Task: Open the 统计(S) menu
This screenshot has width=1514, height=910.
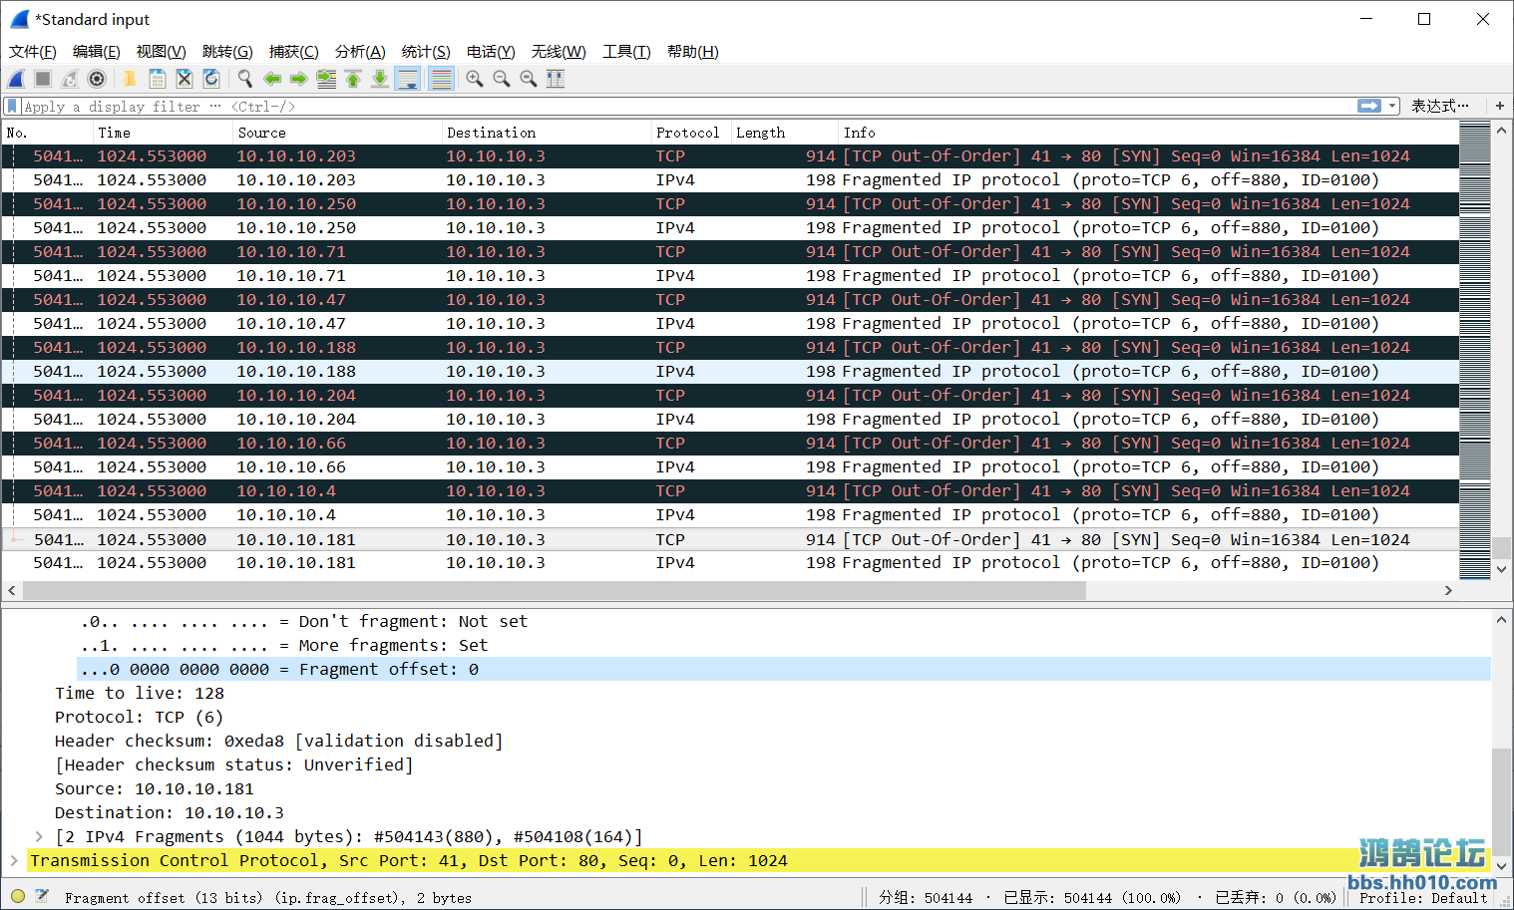Action: [426, 52]
